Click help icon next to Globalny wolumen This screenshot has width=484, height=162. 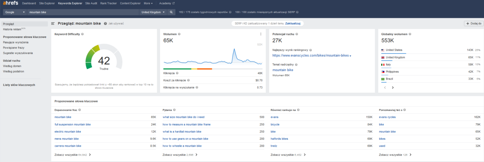pos(410,34)
